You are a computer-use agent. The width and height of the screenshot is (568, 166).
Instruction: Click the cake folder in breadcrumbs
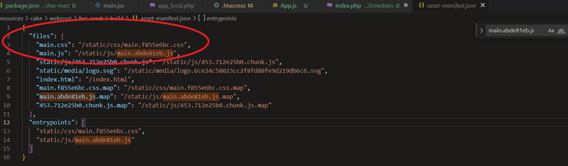36,18
